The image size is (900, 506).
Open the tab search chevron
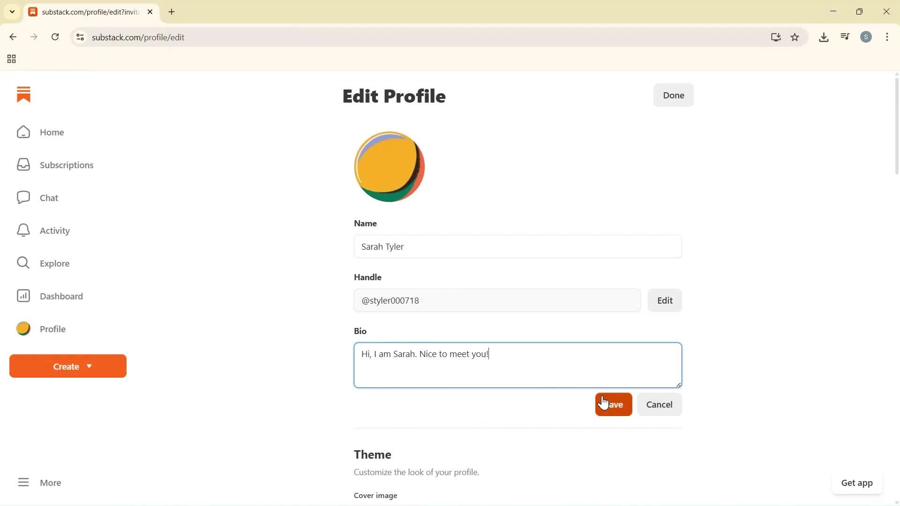12,12
